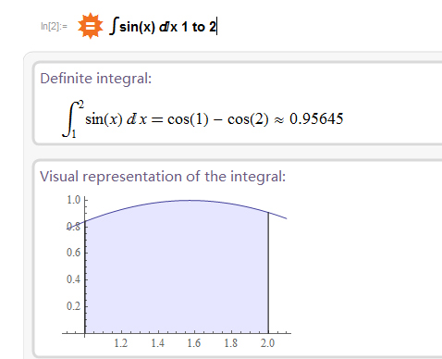Viewport: 442px width, 359px height.
Task: Click the input field containing sin(x) integral
Action: point(164,26)
